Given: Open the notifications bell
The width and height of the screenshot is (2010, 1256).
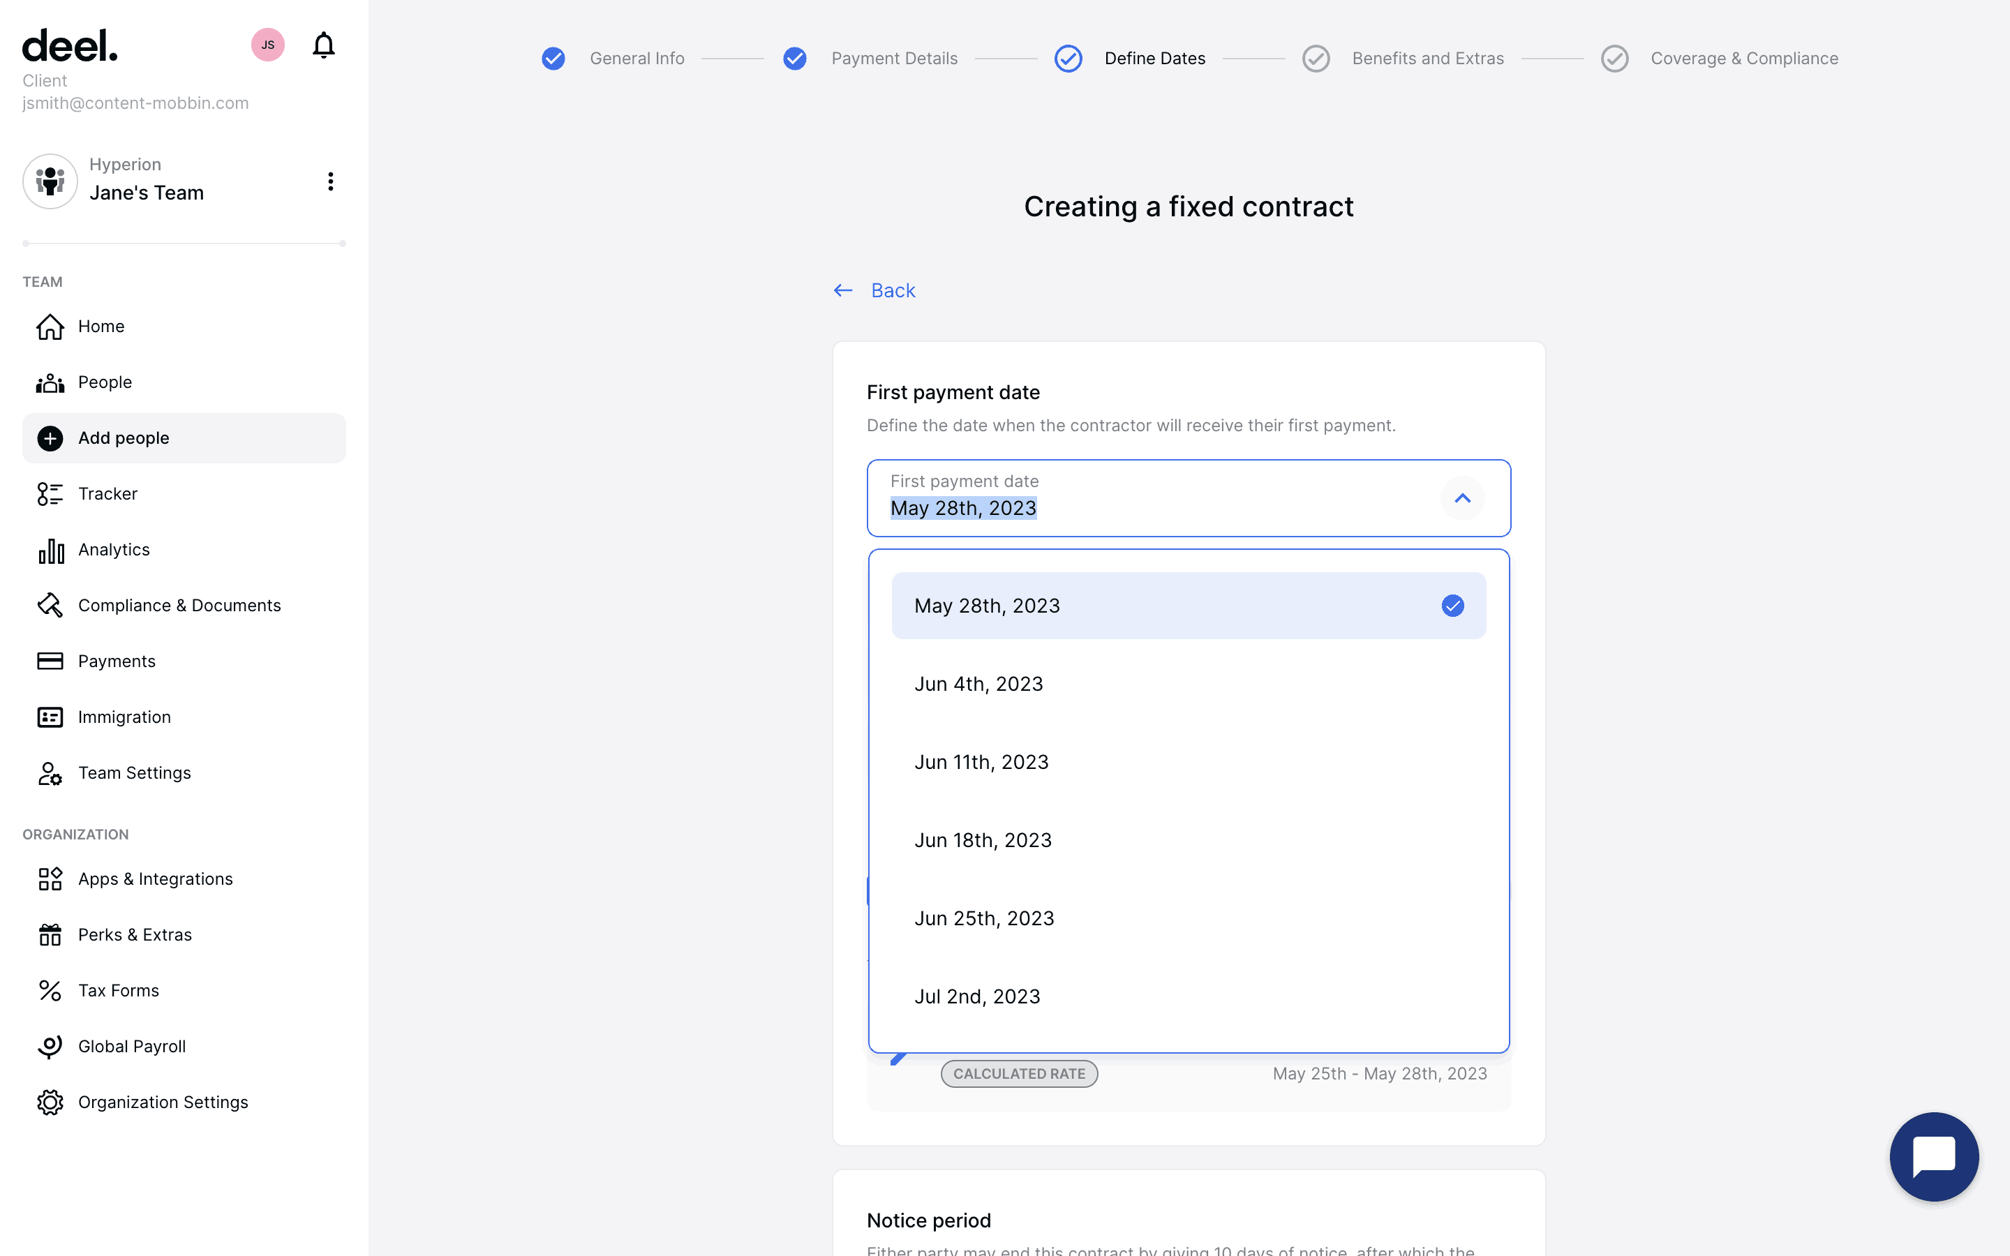Looking at the screenshot, I should (323, 45).
